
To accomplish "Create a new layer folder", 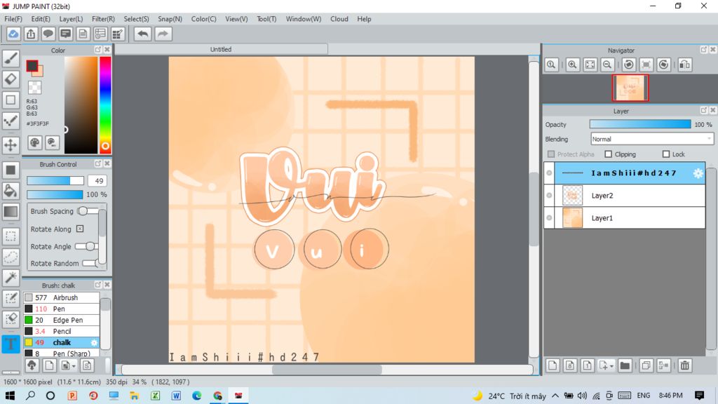I will point(625,365).
